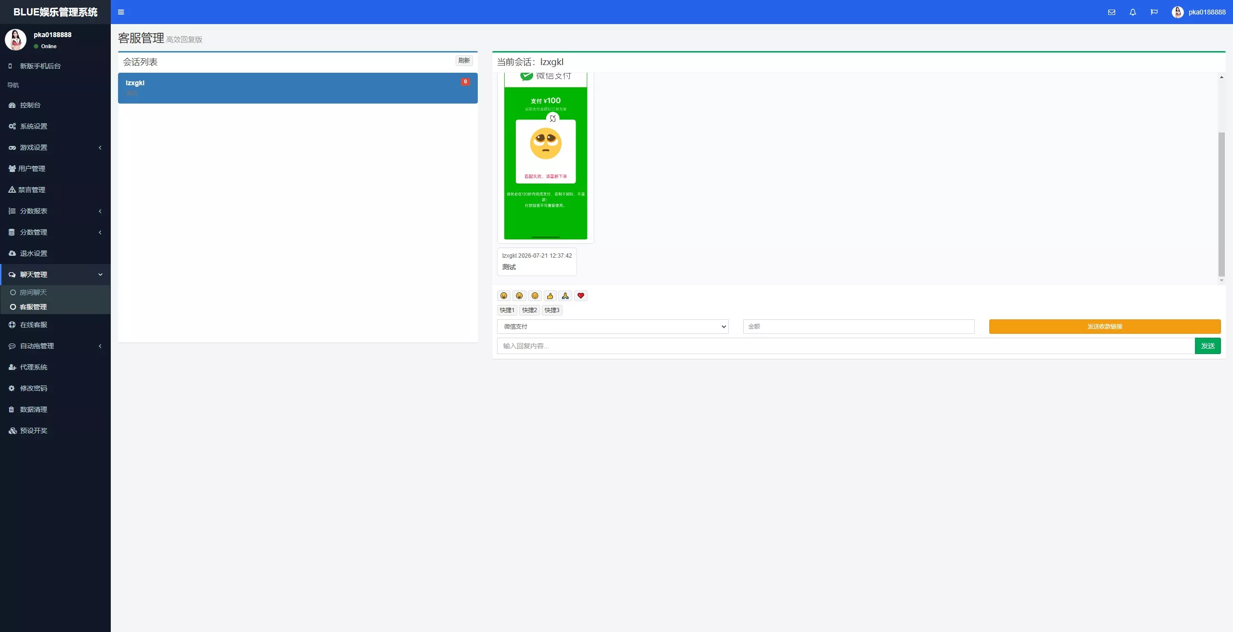The image size is (1233, 632).
Task: Open the flag tasks icon
Action: click(1154, 12)
